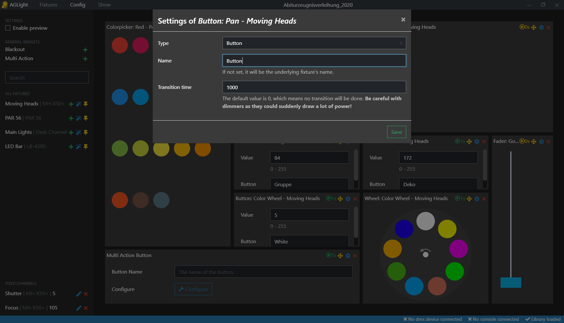Select the magenta color on the color wheel
Viewport: 564px width, 323px height.
[x=459, y=249]
